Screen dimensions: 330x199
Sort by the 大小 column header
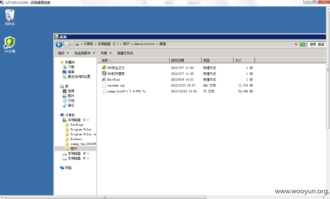(x=244, y=60)
